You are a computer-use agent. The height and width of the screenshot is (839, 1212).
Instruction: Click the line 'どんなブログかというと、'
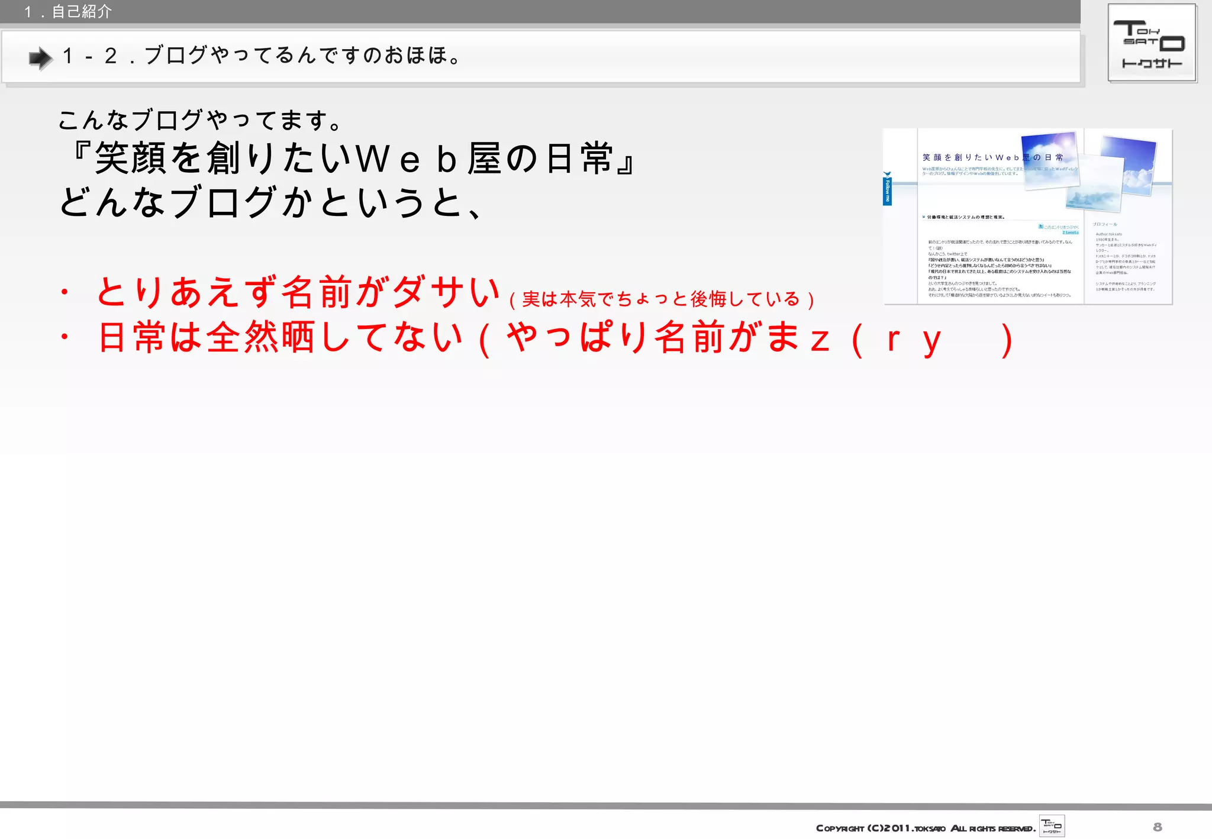pos(272,202)
